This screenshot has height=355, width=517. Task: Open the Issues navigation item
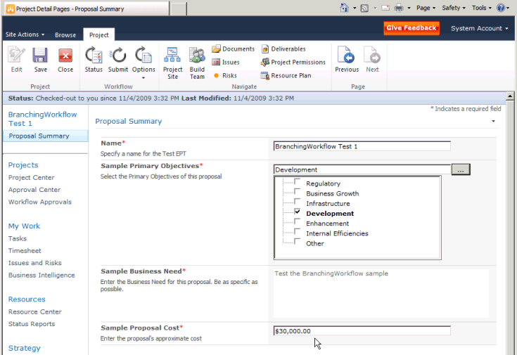pyautogui.click(x=226, y=62)
